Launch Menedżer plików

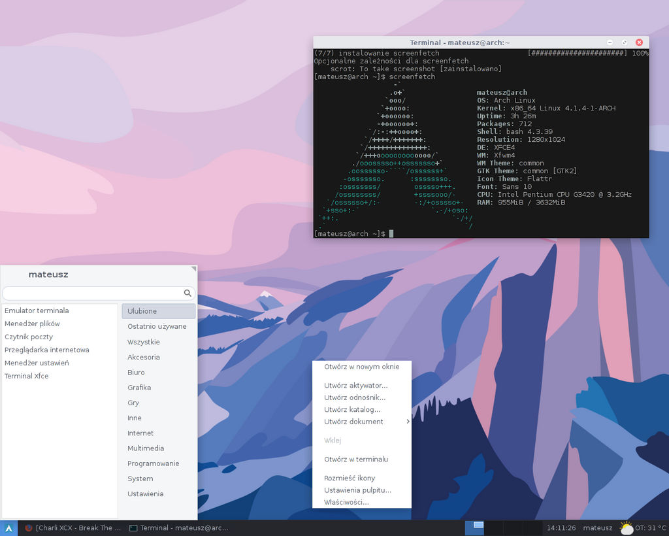pyautogui.click(x=59, y=324)
